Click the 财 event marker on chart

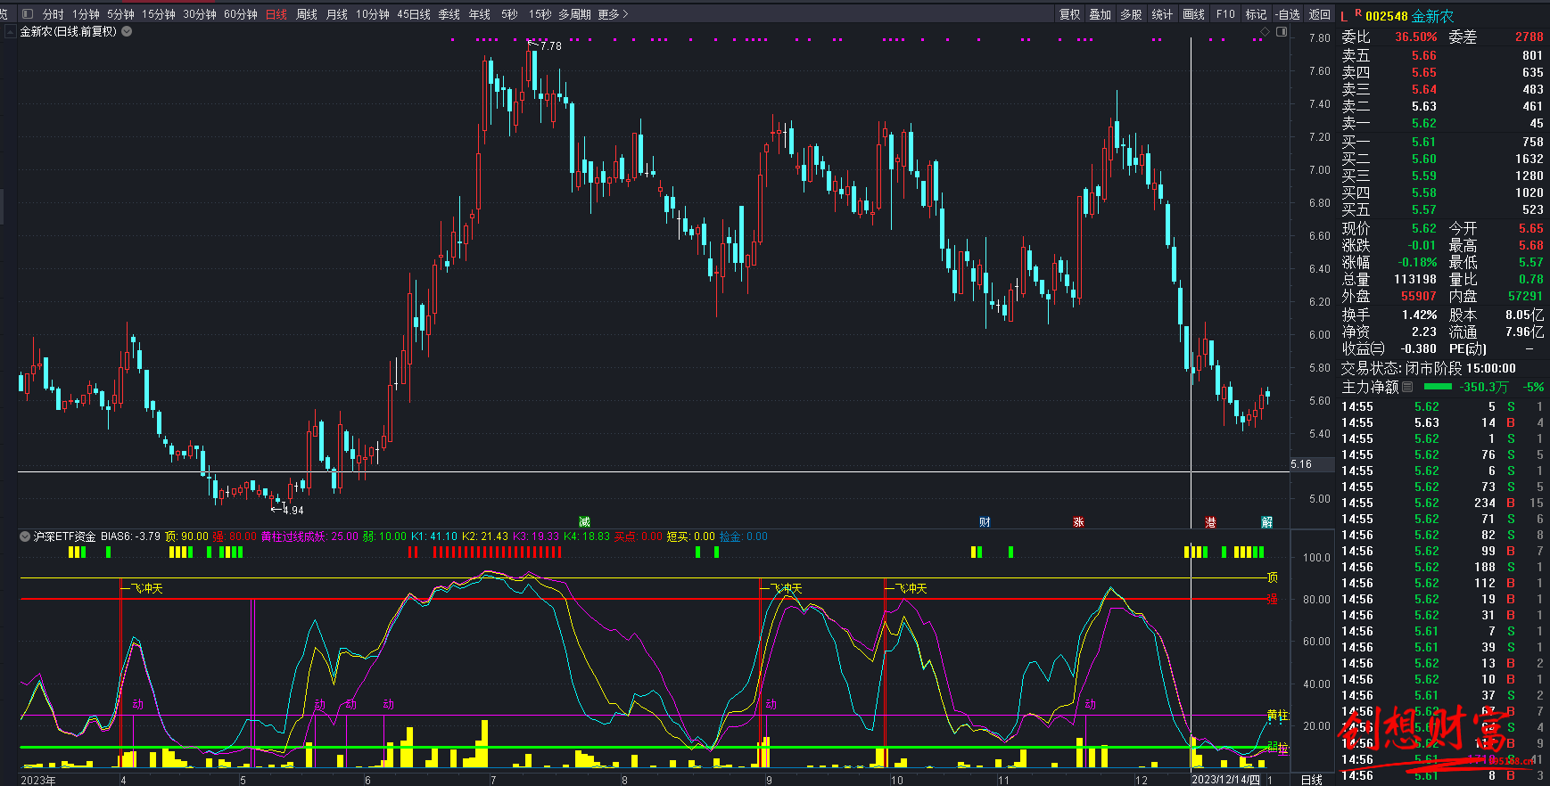(x=985, y=522)
